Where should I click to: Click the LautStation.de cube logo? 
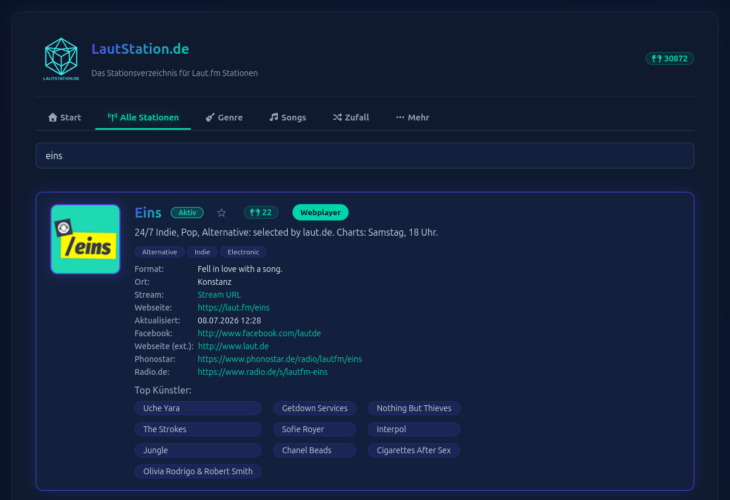point(61,59)
